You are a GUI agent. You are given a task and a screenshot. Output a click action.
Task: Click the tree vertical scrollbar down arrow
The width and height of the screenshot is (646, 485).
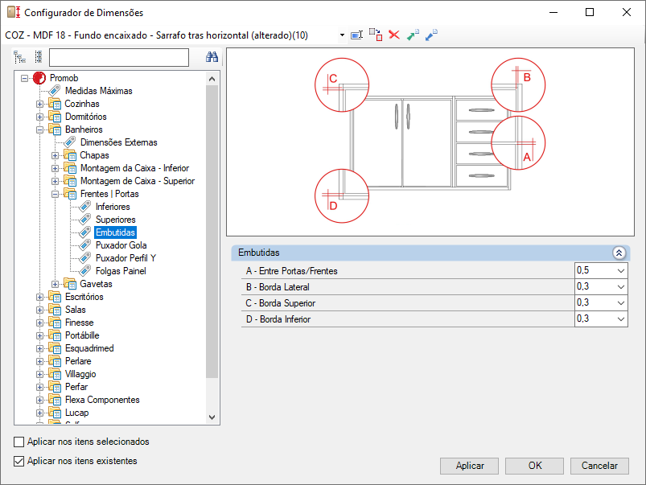point(212,417)
